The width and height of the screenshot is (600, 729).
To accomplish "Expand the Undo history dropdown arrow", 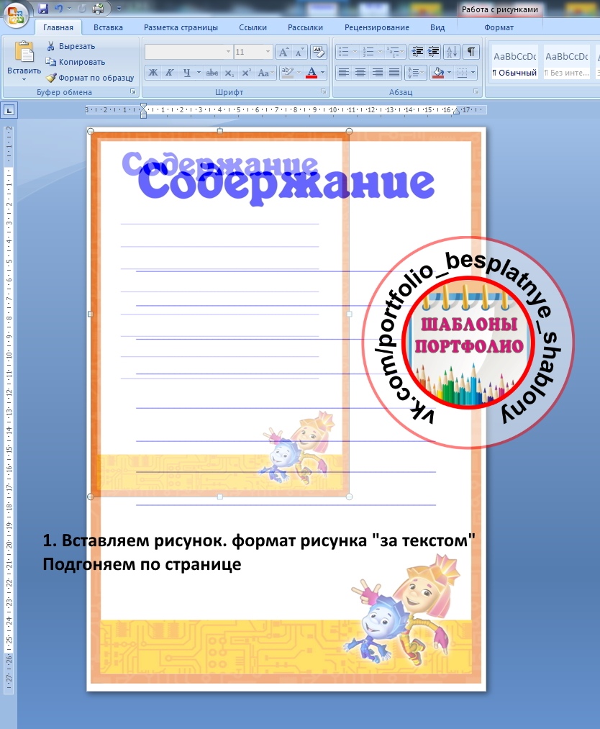I will coord(69,9).
